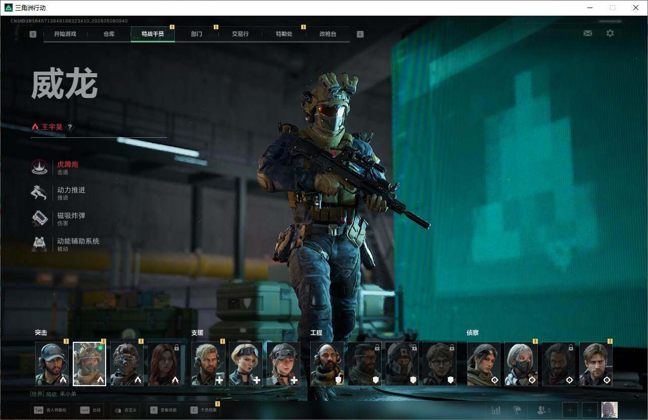Click the 侦察 class label

[x=473, y=333]
